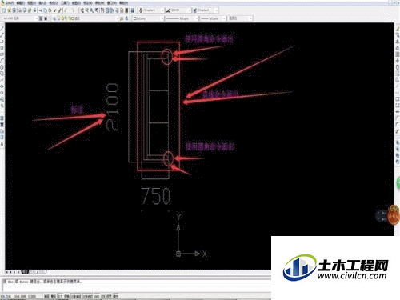
Task: Click inside the command line input
Action: click(x=137, y=289)
